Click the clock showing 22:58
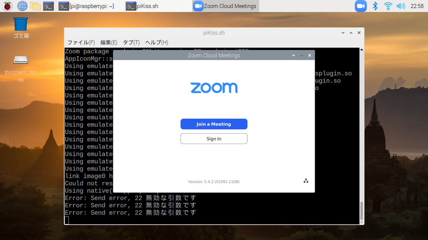The width and height of the screenshot is (428, 240). pos(417,6)
